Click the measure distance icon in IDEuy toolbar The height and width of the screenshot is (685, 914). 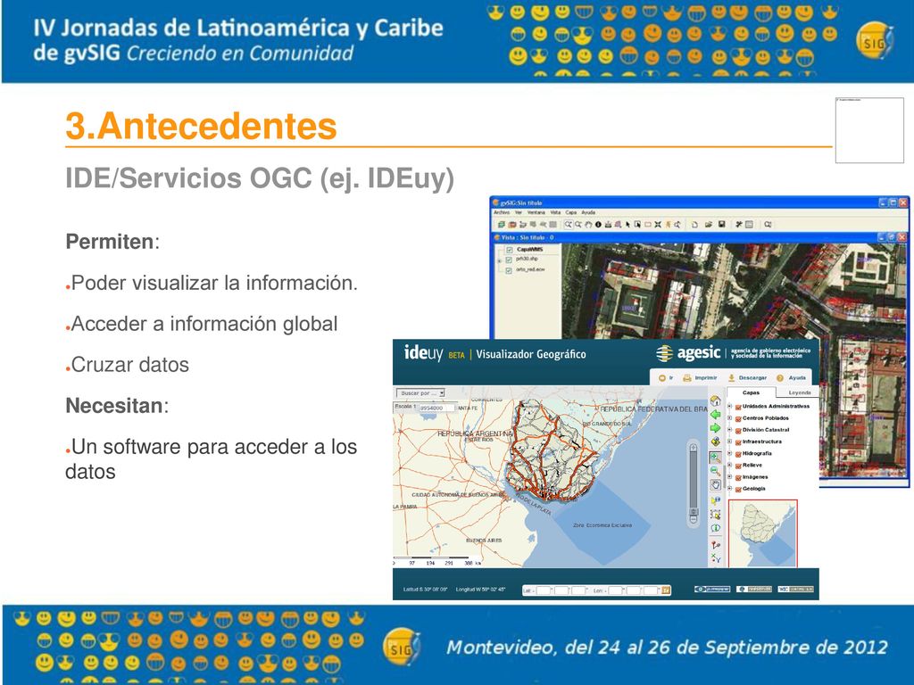tap(715, 545)
